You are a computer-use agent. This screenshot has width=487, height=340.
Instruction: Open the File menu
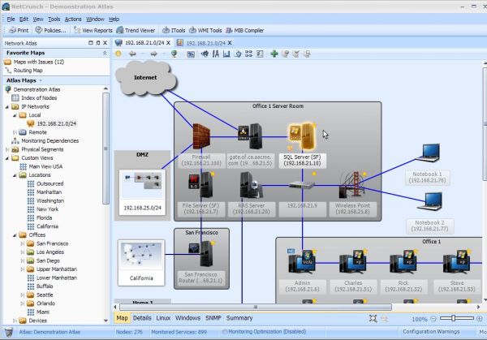tap(11, 19)
